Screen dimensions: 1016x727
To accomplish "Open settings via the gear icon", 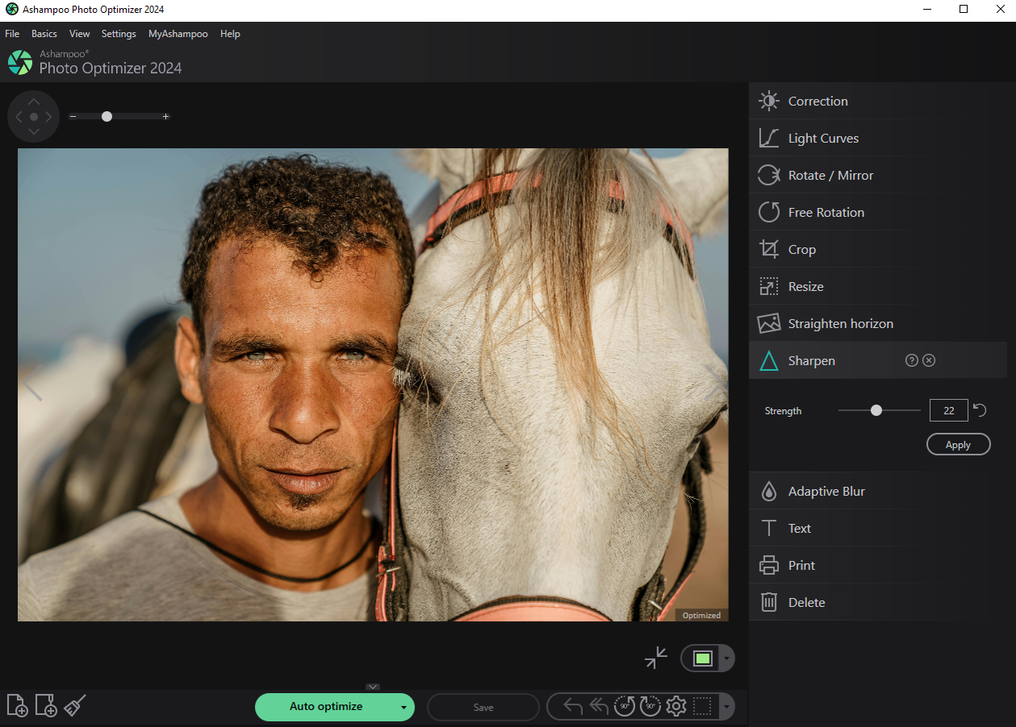I will point(676,707).
